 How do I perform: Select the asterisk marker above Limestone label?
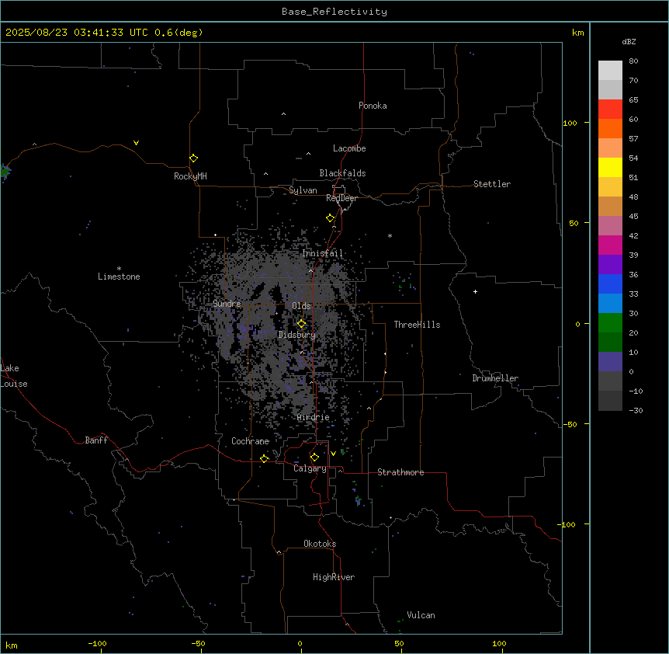point(119,268)
